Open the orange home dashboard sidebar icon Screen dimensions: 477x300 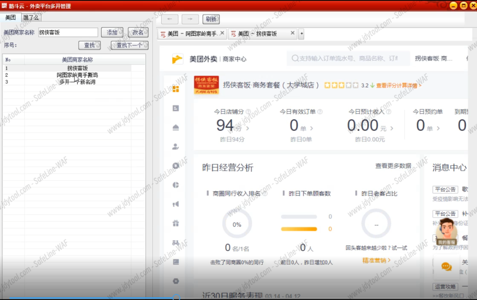coord(176,89)
